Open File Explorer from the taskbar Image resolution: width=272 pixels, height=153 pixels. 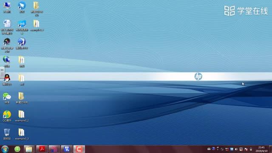(29, 149)
